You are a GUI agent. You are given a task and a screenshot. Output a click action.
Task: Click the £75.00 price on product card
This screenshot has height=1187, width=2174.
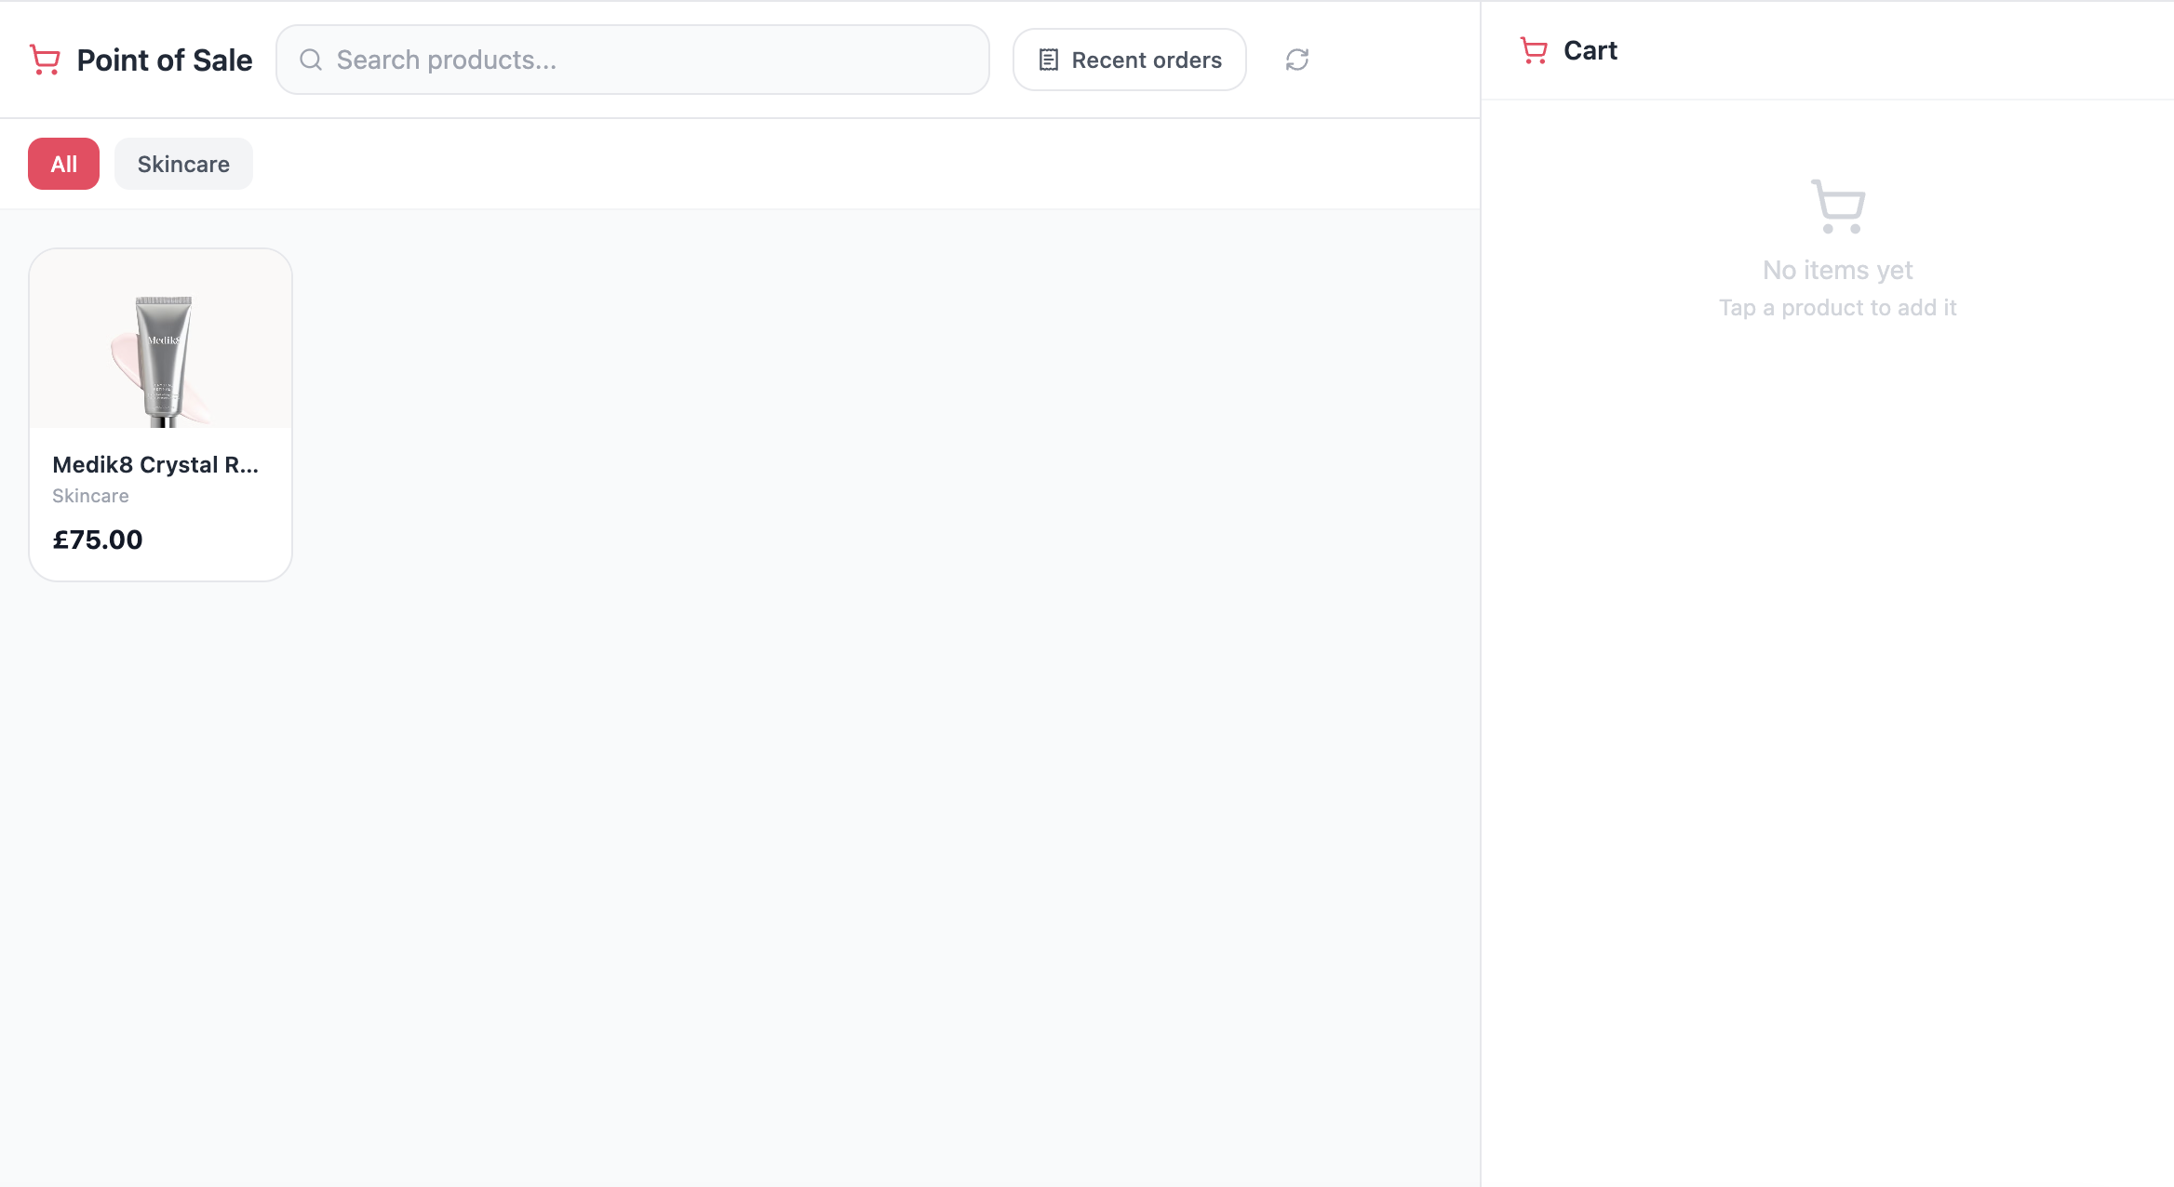pos(98,540)
